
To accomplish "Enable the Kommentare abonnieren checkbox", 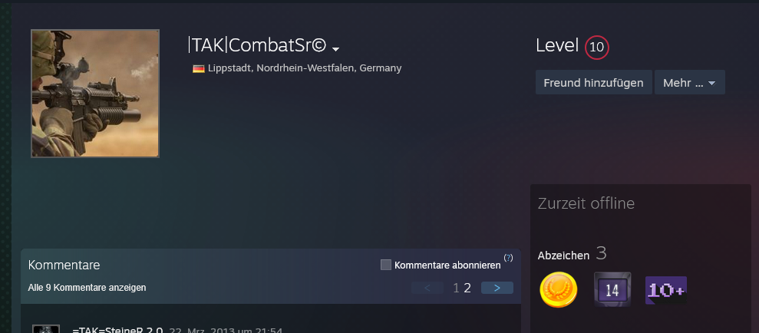I will pyautogui.click(x=386, y=265).
